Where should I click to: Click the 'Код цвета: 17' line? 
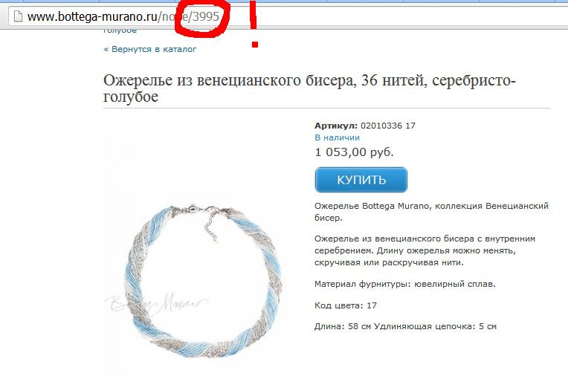pos(346,305)
